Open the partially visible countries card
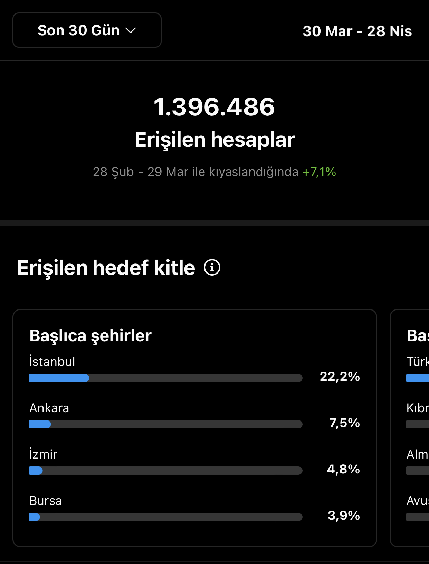This screenshot has height=564, width=429. (410, 428)
